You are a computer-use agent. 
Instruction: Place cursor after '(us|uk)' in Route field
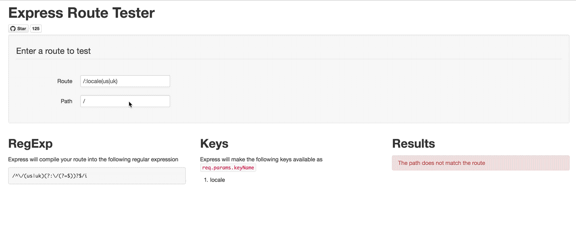[119, 81]
